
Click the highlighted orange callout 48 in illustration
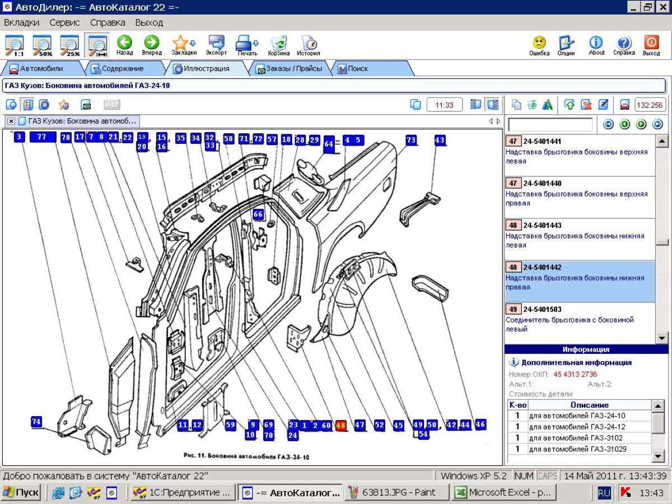[340, 426]
